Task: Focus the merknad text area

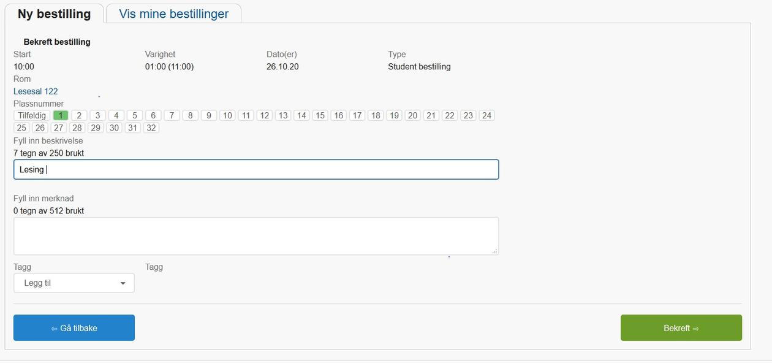Action: (x=256, y=236)
